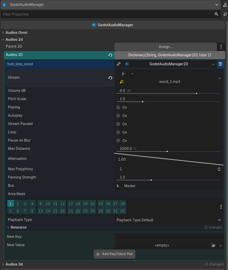Expand the Audios Omni section
Screen dimensions: 228x270
coord(3,32)
